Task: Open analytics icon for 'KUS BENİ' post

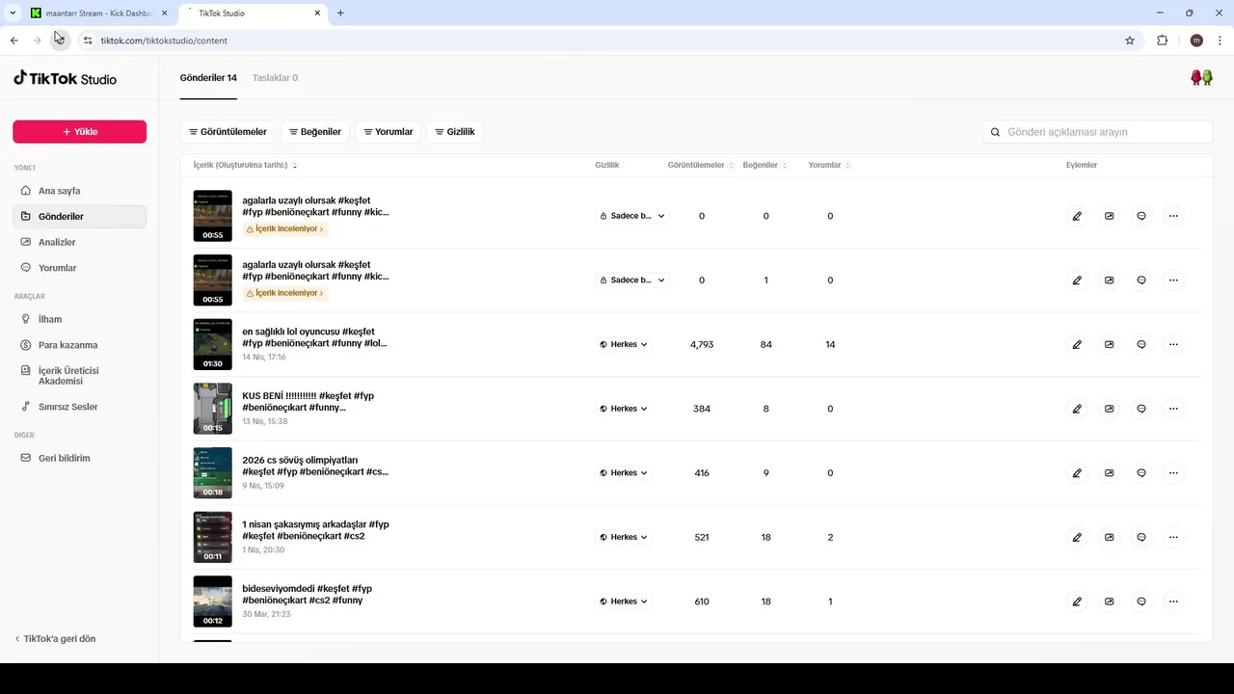Action: click(x=1109, y=409)
